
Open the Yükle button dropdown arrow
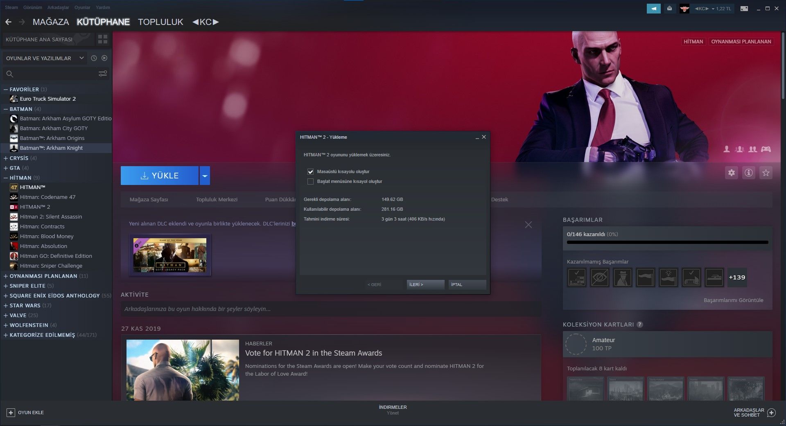(x=205, y=176)
